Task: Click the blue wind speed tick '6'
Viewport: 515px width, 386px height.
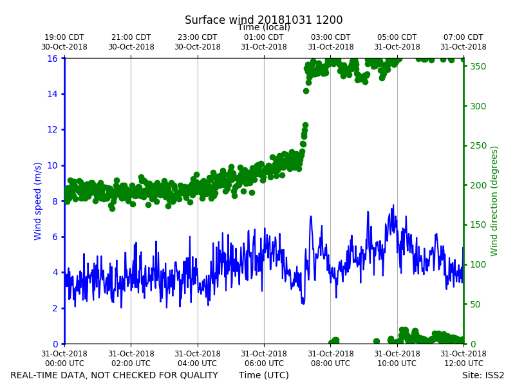Action: pyautogui.click(x=55, y=237)
